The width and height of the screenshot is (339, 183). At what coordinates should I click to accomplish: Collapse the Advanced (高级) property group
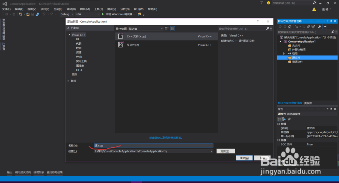click(278, 140)
